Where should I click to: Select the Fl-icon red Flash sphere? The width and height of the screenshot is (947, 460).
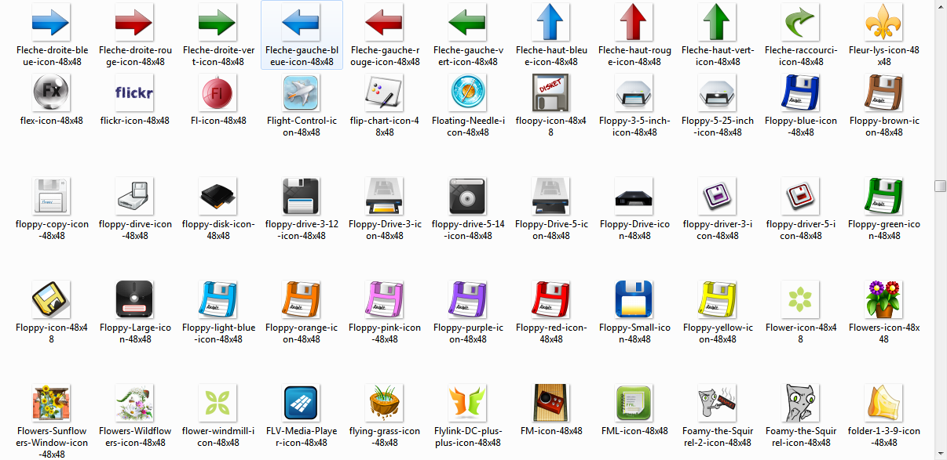pos(218,92)
